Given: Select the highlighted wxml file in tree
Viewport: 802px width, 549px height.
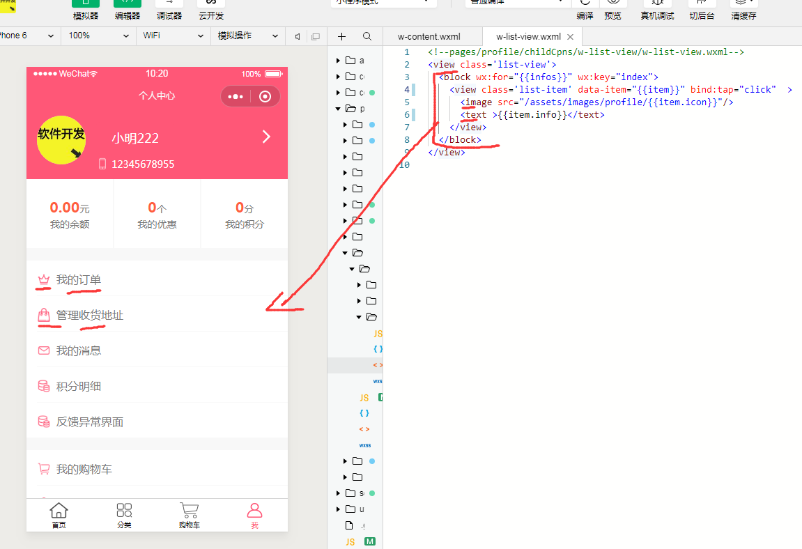Looking at the screenshot, I should coord(355,365).
